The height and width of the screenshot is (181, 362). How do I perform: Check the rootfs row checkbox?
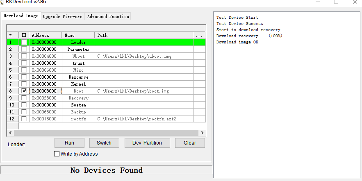[24, 119]
